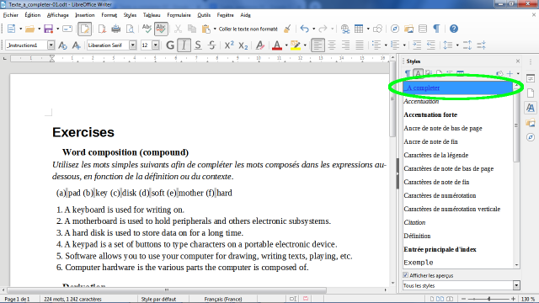Open the Fichier menu
Screen dimensions: 539x303
(x=11, y=15)
